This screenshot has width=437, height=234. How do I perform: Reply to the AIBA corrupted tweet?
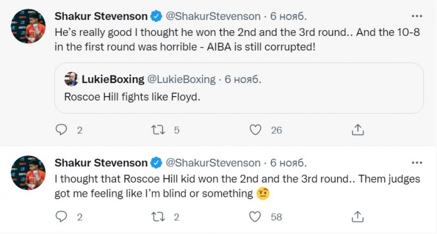click(x=61, y=130)
